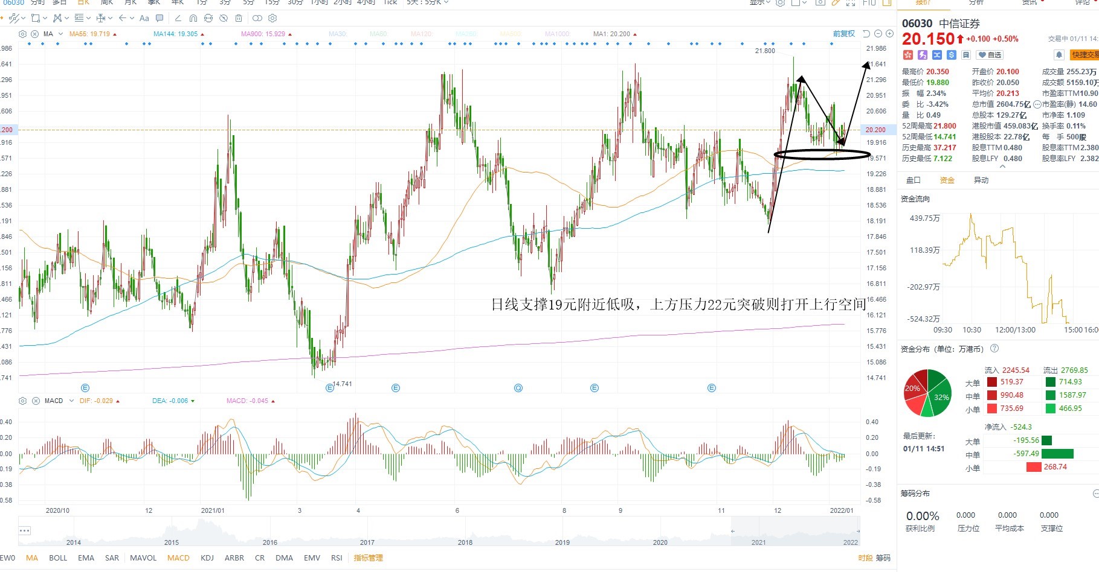The width and height of the screenshot is (1099, 572).
Task: Zoom in chart with plus icon
Action: pyautogui.click(x=889, y=34)
